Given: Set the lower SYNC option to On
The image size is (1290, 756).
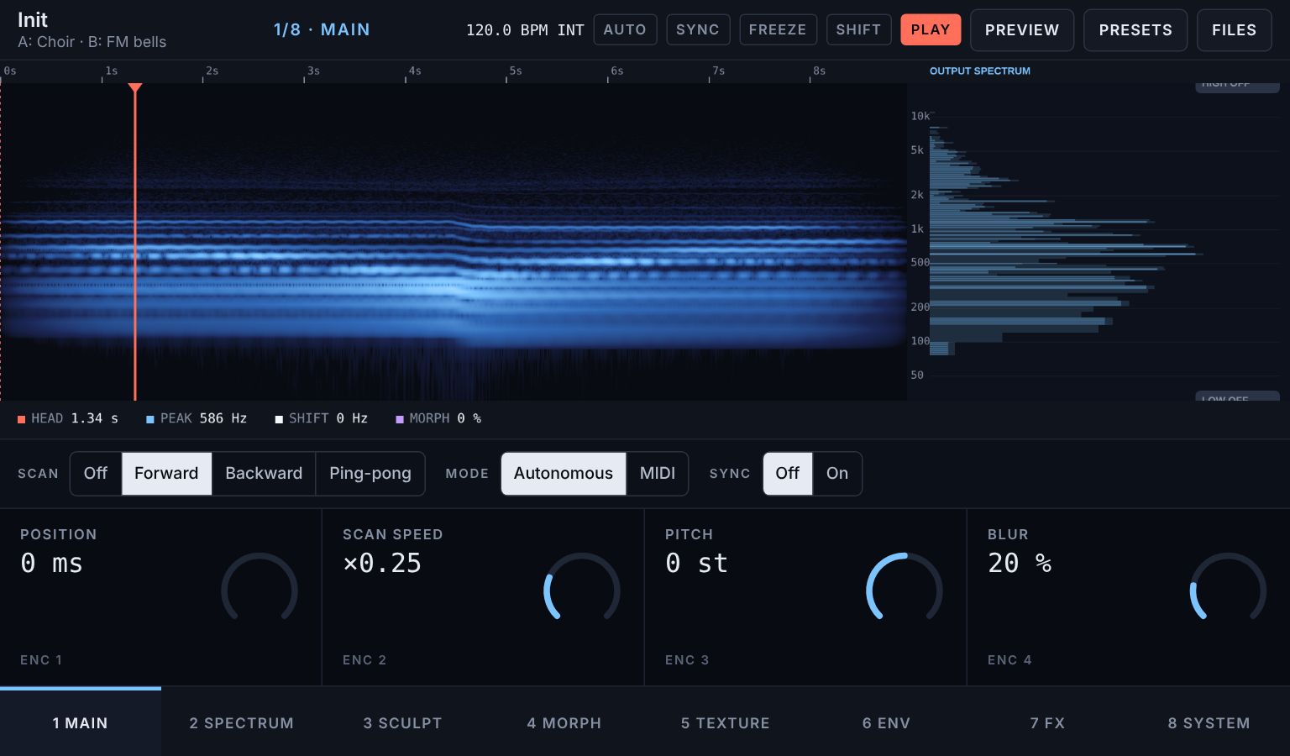Looking at the screenshot, I should tap(837, 474).
